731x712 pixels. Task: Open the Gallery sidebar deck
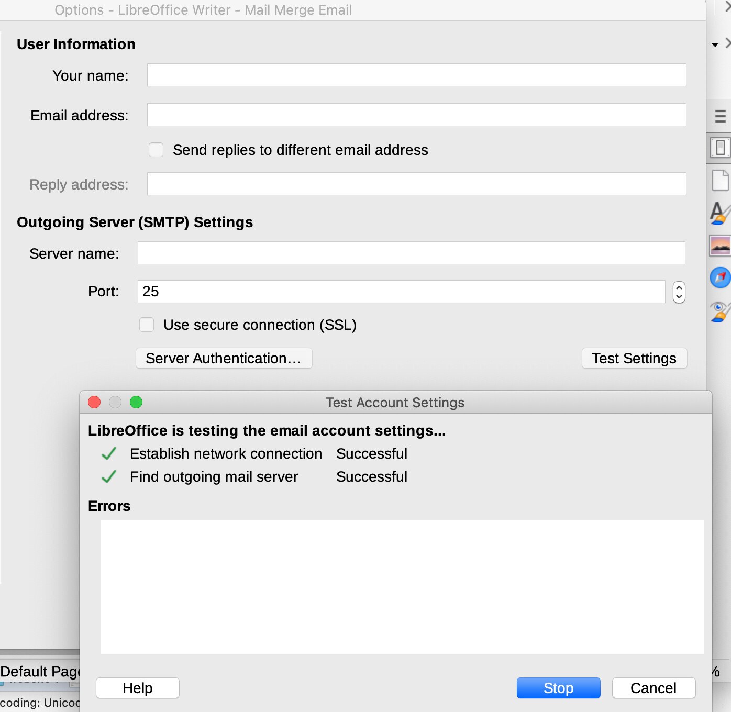(720, 246)
